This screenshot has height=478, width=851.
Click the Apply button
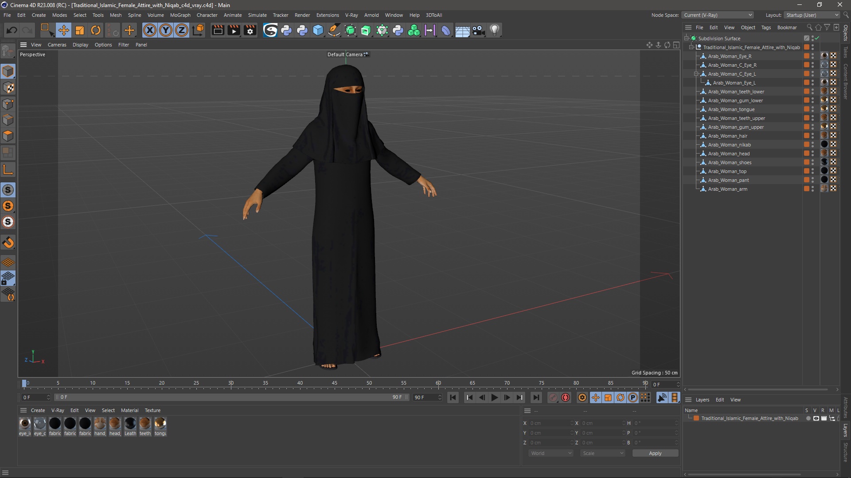pyautogui.click(x=655, y=453)
